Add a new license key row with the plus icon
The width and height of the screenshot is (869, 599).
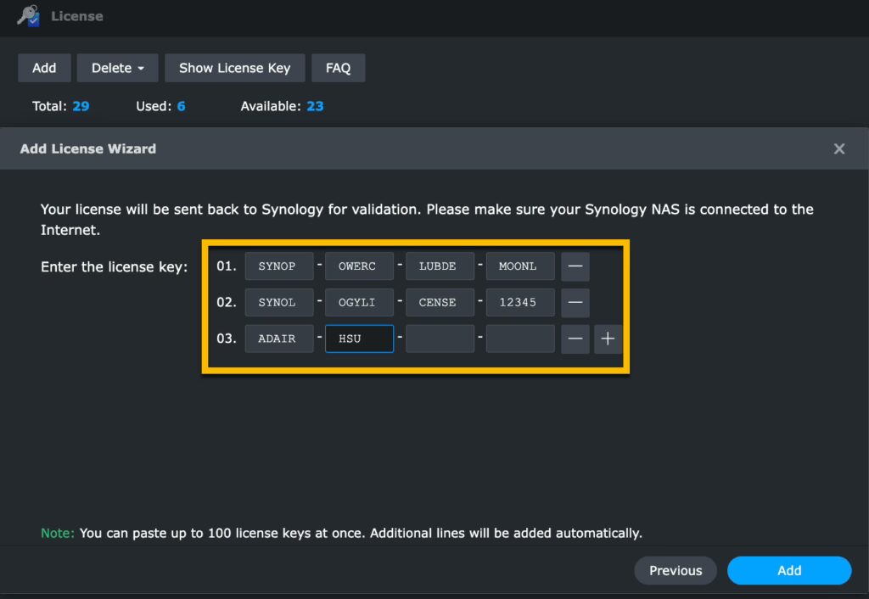coord(608,339)
